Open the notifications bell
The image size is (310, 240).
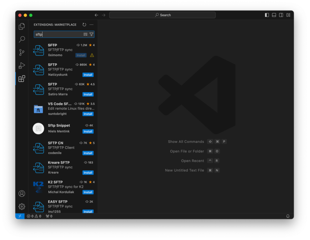(288, 216)
